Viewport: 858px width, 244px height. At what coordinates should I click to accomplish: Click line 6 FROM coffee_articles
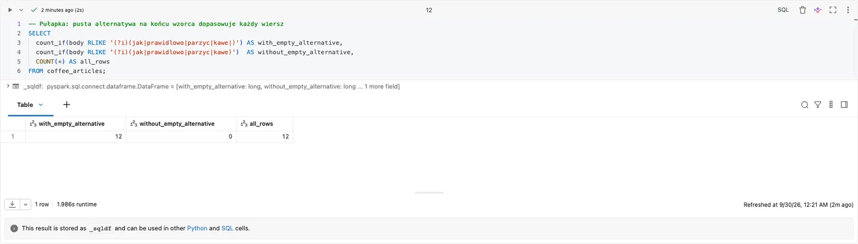(67, 71)
